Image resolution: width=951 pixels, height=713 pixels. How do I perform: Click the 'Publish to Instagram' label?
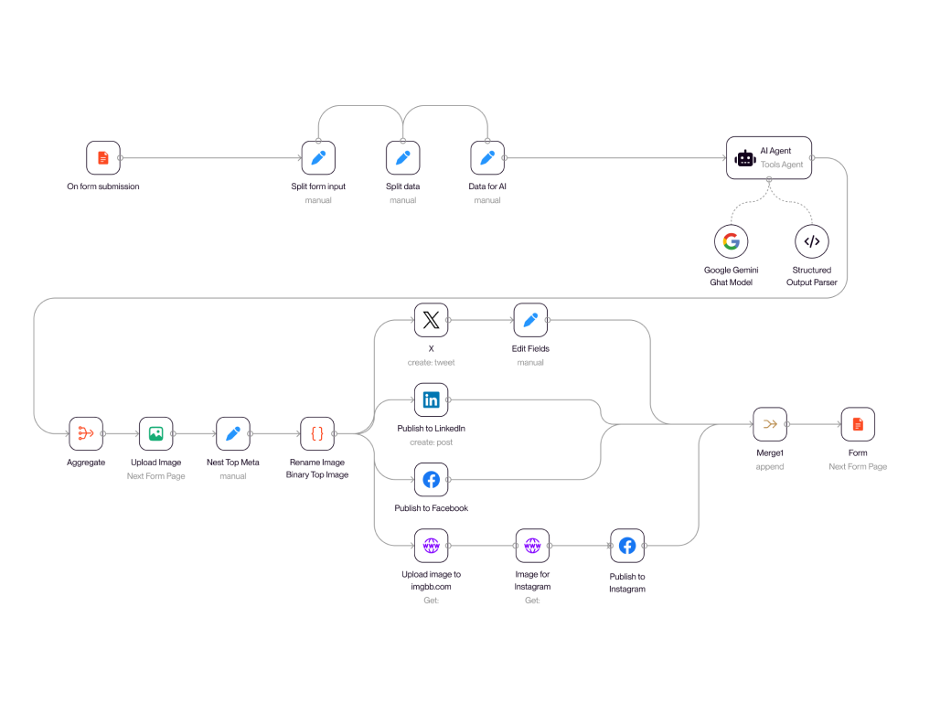click(x=627, y=582)
